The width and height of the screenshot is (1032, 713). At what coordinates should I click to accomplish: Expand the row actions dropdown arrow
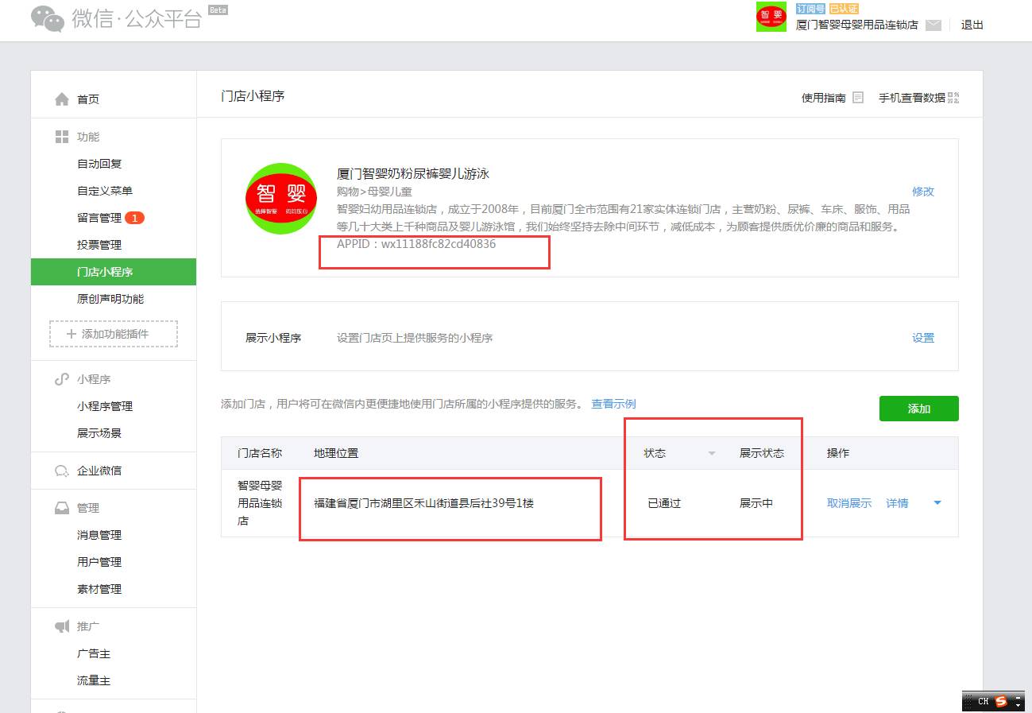[937, 503]
